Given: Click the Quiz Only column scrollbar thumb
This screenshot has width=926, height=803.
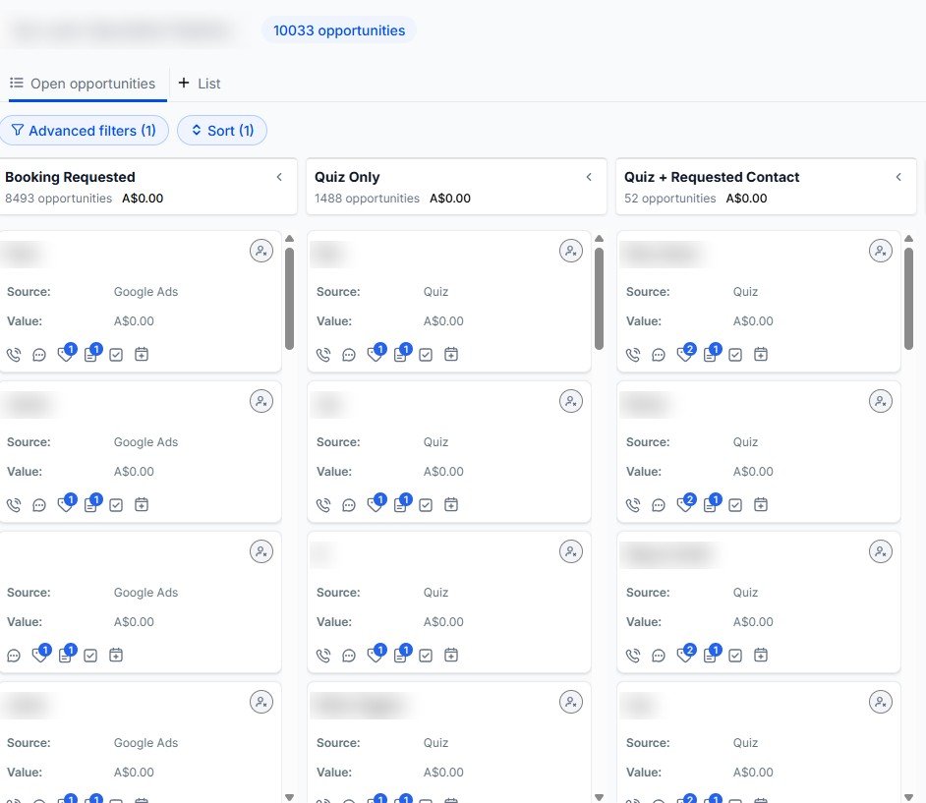Looking at the screenshot, I should click(599, 299).
